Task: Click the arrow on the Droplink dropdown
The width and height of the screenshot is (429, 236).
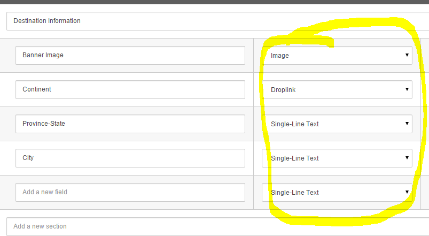Action: (x=407, y=89)
